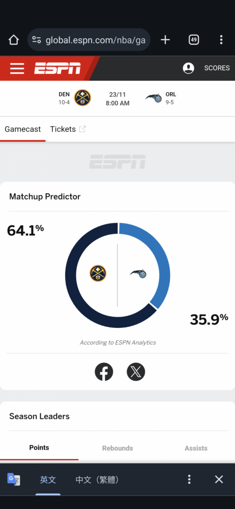The height and width of the screenshot is (509, 235).
Task: Open the ESPN hamburger menu
Action: coord(17,69)
